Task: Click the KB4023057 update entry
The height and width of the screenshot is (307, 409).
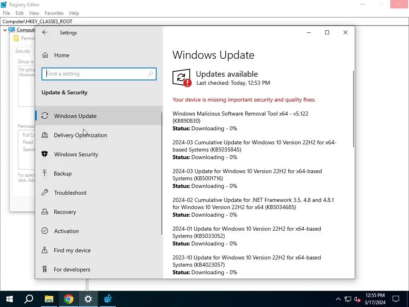Action: pyautogui.click(x=247, y=265)
